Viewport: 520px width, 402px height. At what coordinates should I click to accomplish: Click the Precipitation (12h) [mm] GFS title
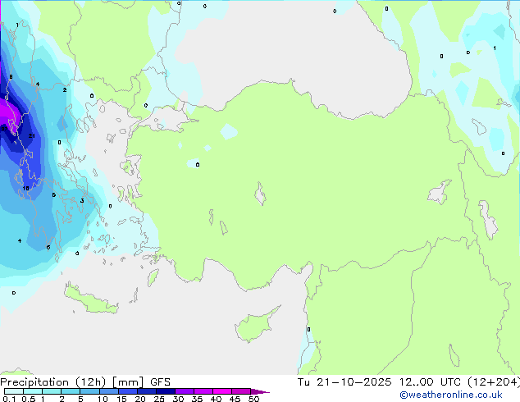point(85,381)
